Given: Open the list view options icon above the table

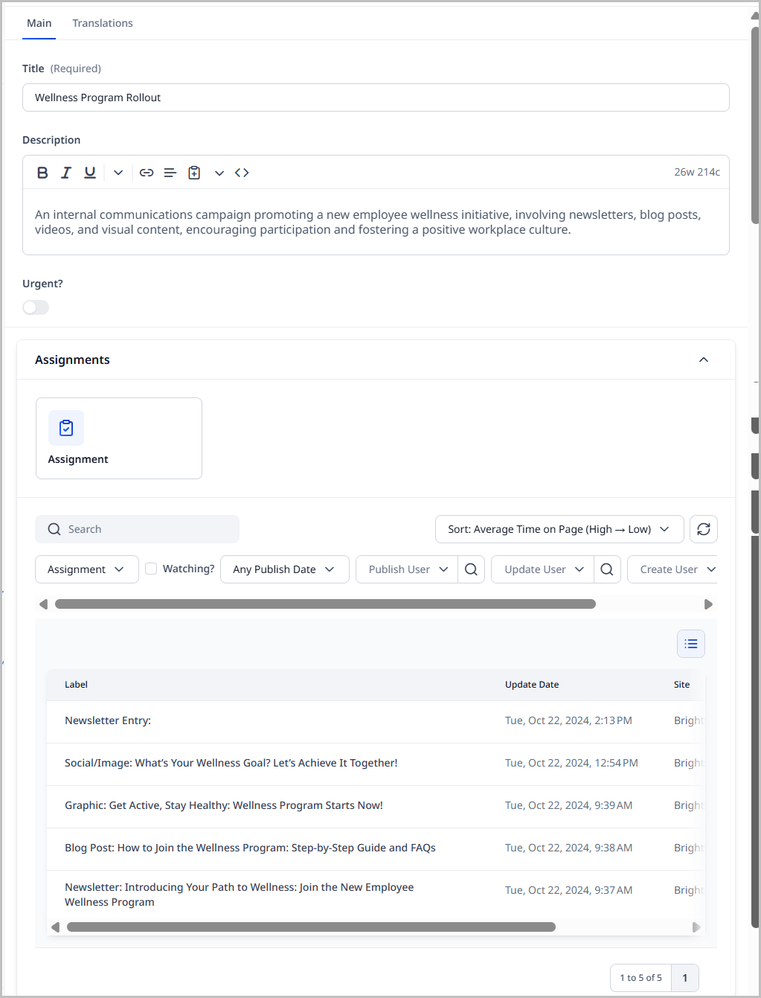Looking at the screenshot, I should (690, 643).
